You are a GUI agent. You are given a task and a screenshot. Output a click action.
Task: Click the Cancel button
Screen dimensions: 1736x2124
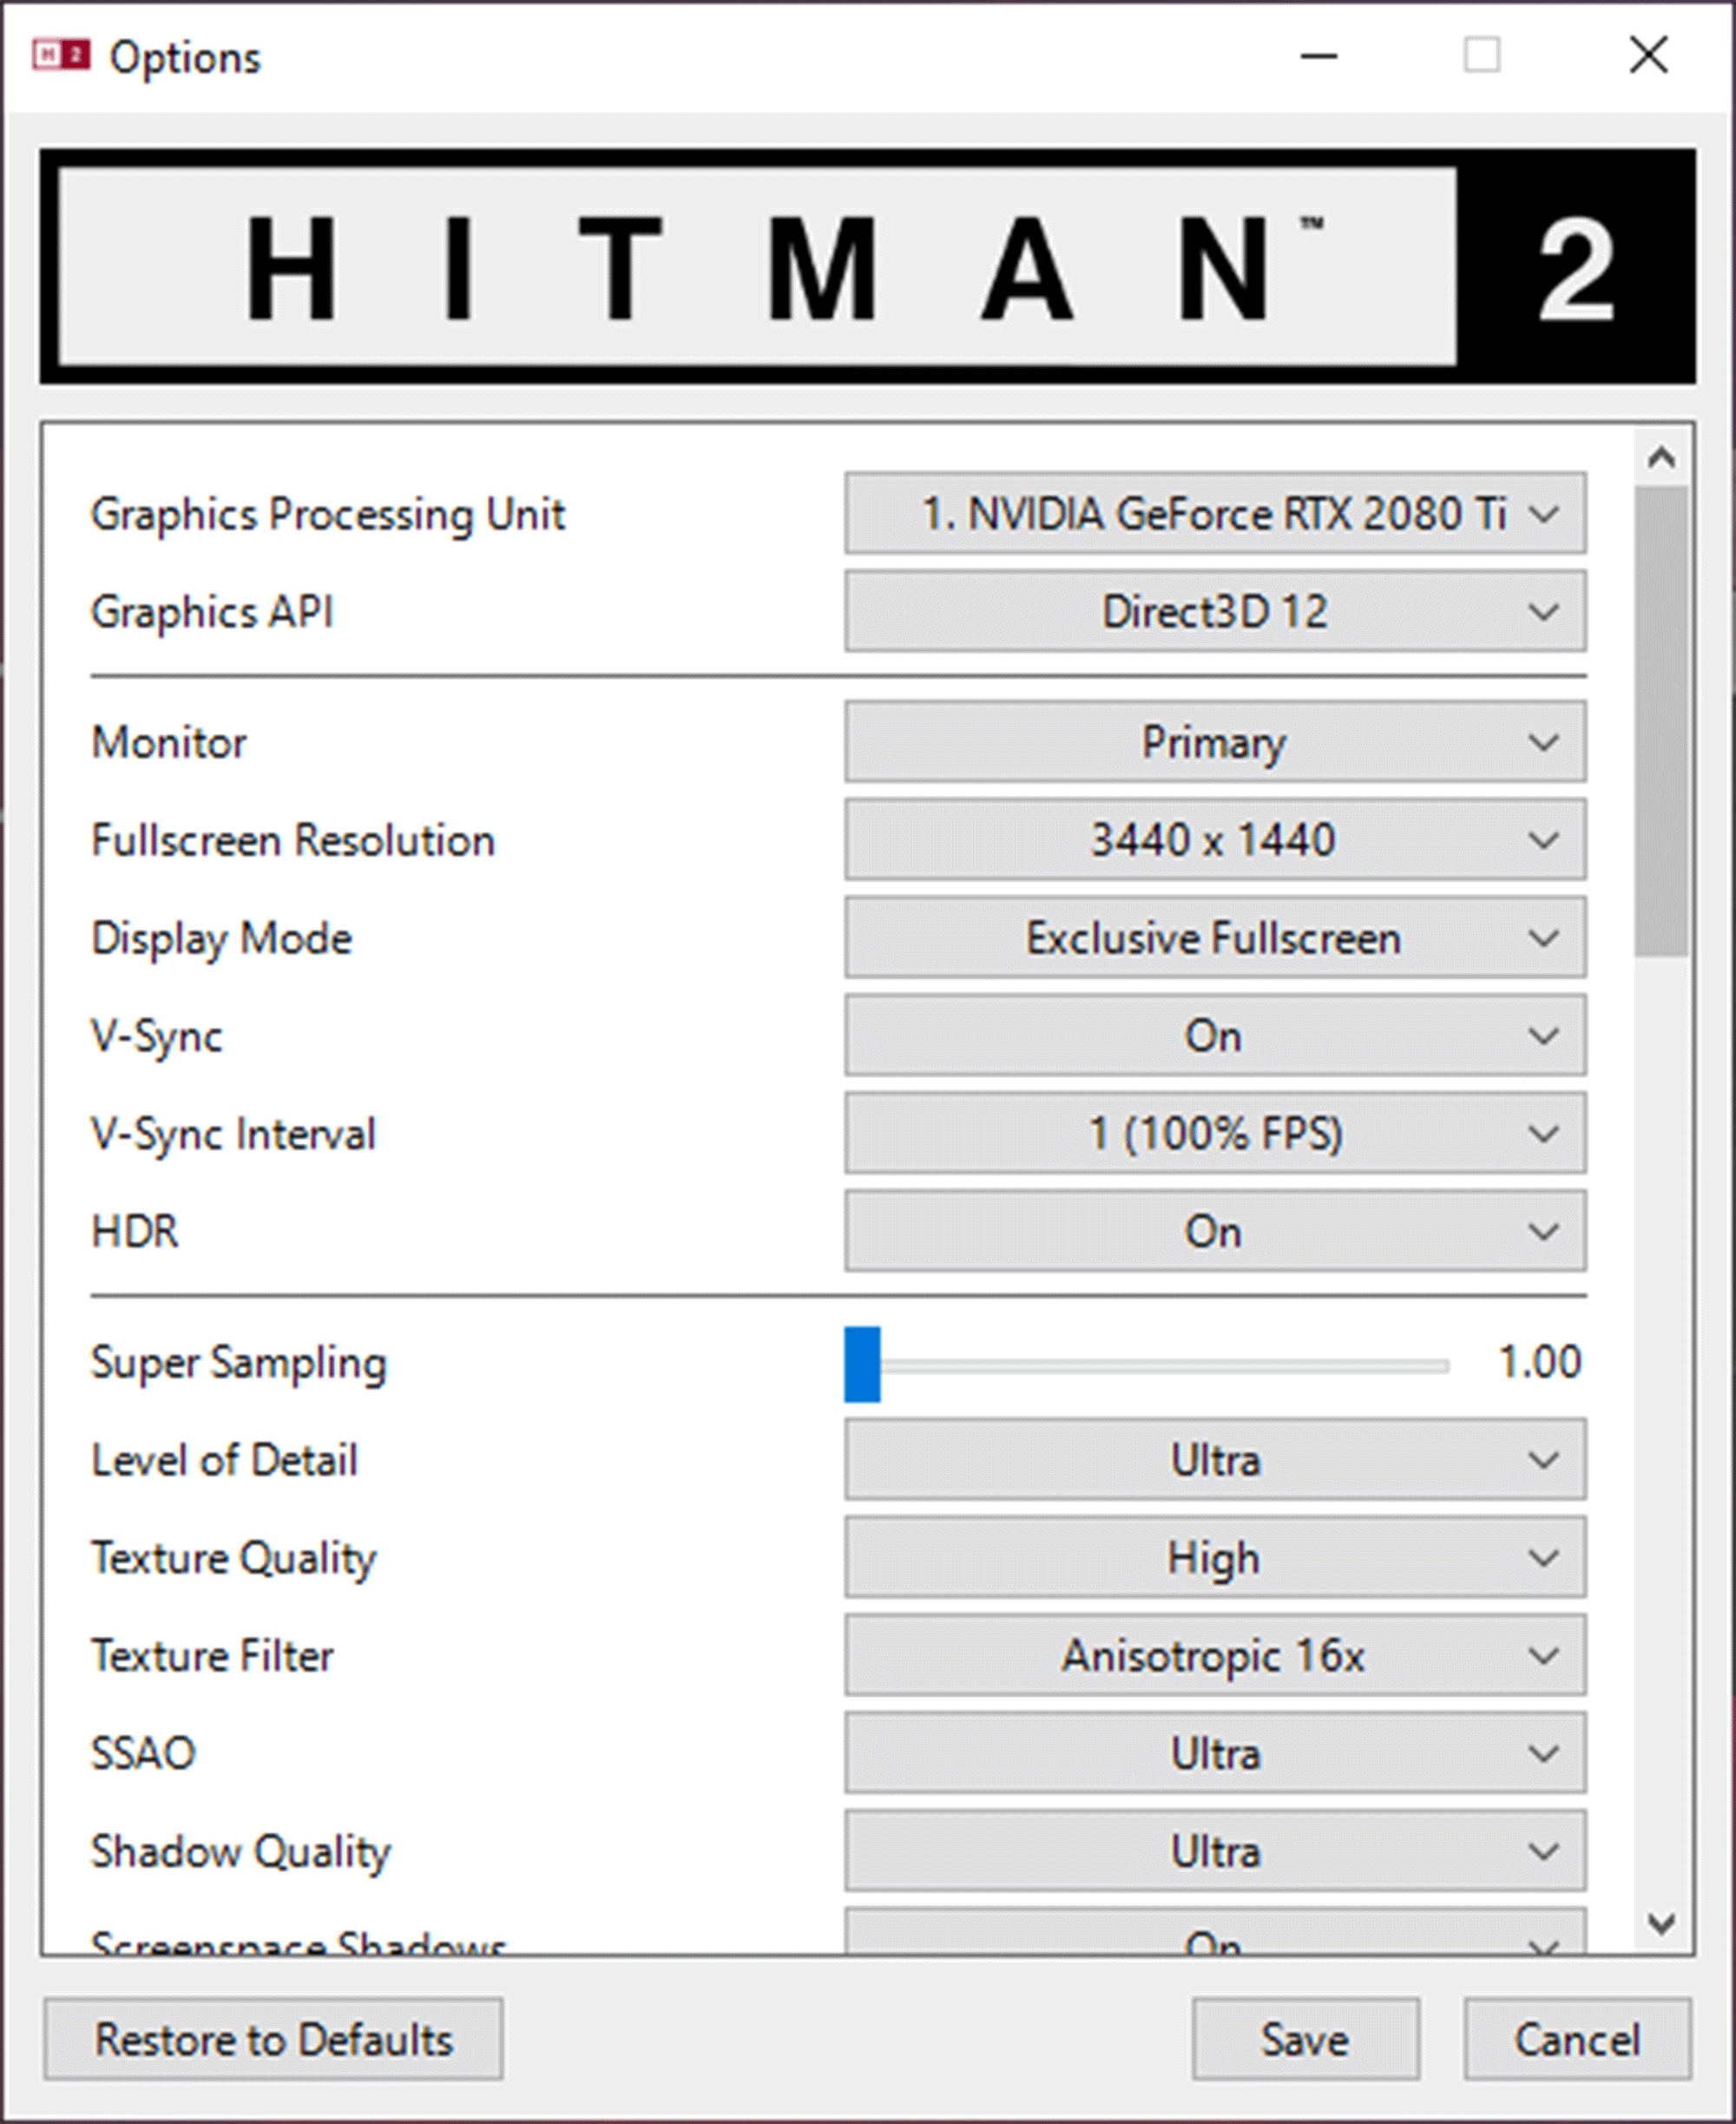click(x=1578, y=2039)
